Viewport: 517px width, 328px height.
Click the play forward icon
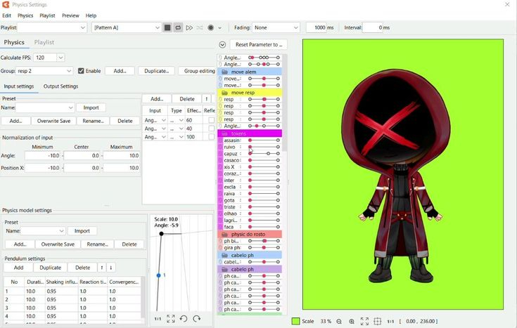pos(189,28)
